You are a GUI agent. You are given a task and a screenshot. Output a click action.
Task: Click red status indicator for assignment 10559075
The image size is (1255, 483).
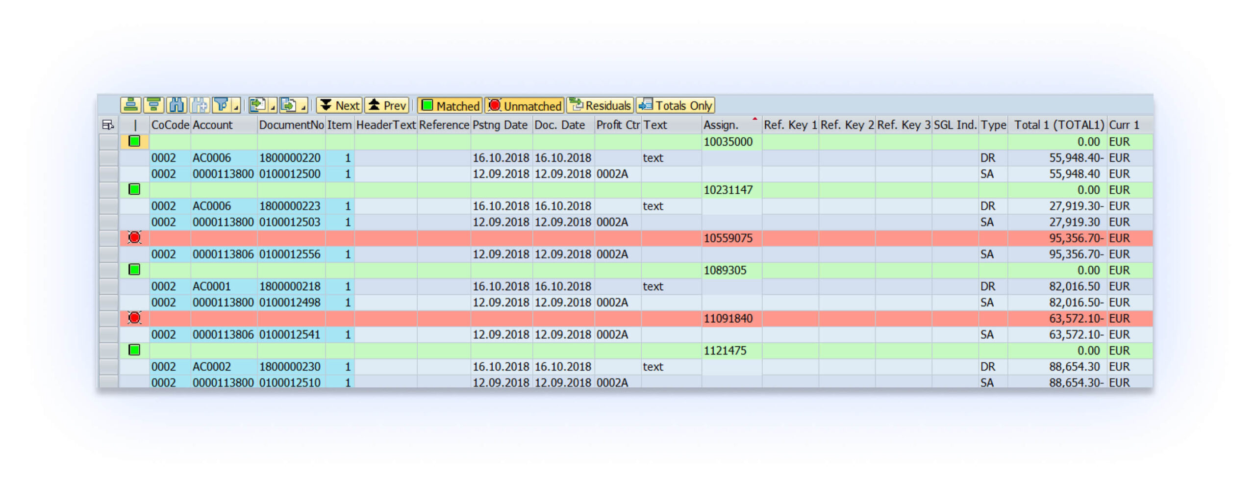(134, 238)
